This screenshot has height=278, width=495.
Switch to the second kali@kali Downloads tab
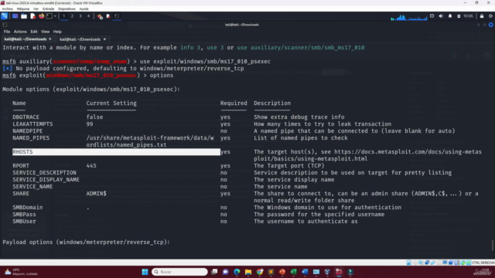click(x=80, y=39)
